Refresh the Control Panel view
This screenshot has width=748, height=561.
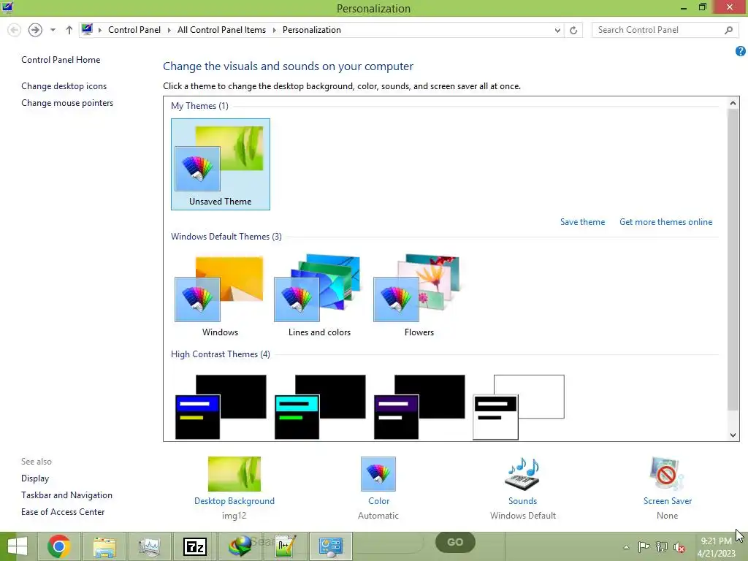point(573,30)
